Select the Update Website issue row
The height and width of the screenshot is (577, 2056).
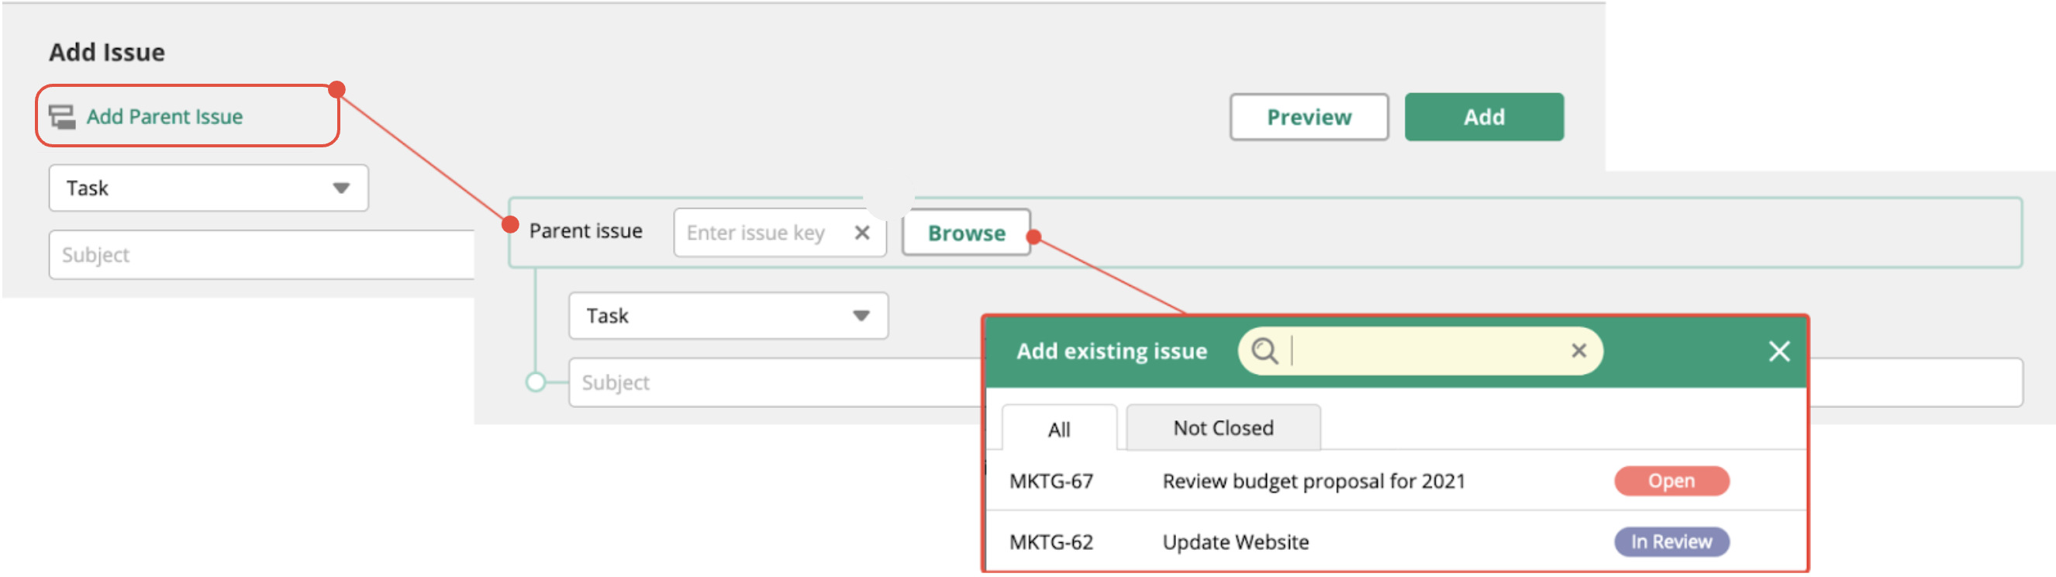coord(1235,542)
